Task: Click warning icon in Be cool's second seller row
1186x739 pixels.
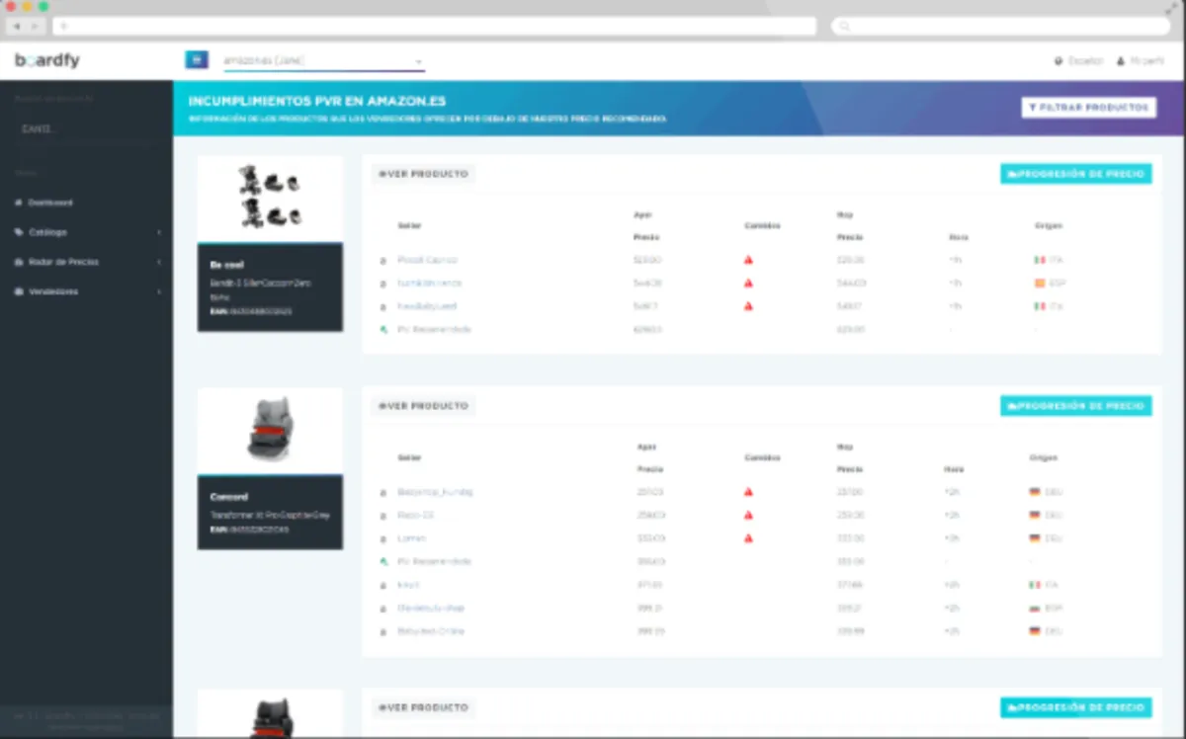Action: [748, 284]
